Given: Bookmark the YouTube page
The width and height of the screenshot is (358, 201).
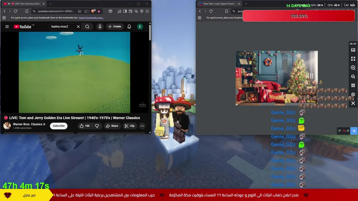Looking at the screenshot, I should (x=27, y=11).
